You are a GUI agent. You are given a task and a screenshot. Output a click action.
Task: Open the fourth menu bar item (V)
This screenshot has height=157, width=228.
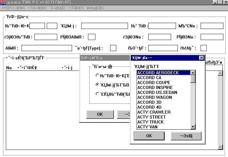(x=76, y=8)
